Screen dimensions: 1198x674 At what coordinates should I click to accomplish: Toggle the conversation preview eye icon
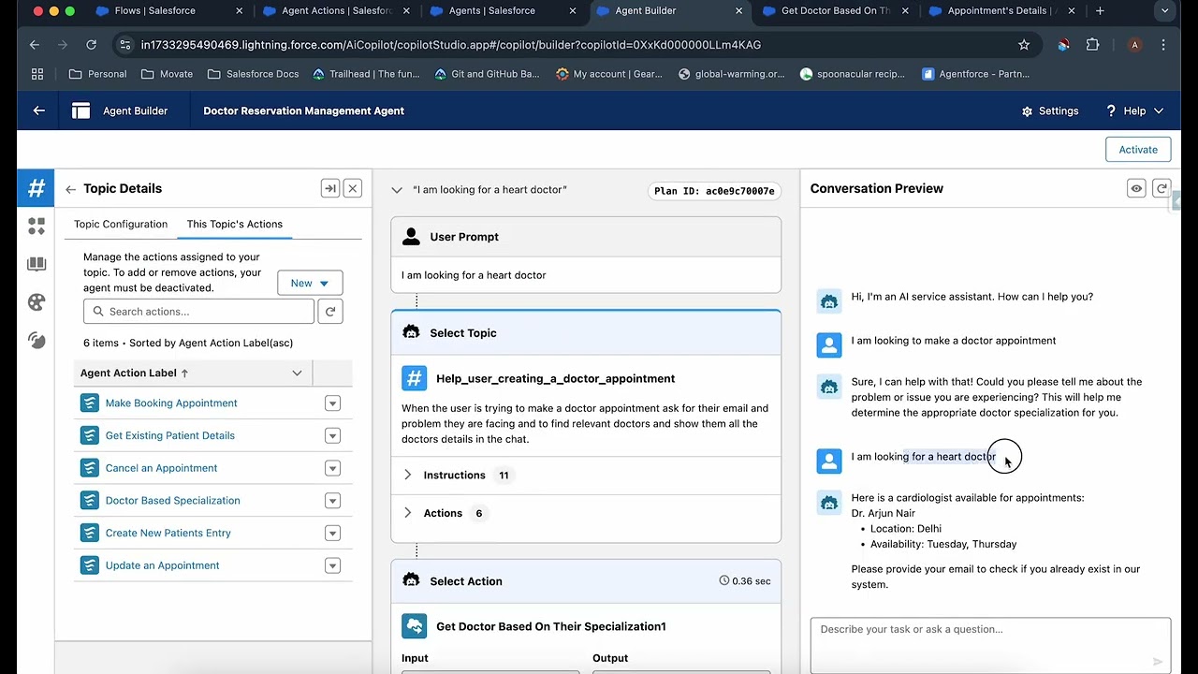point(1136,189)
